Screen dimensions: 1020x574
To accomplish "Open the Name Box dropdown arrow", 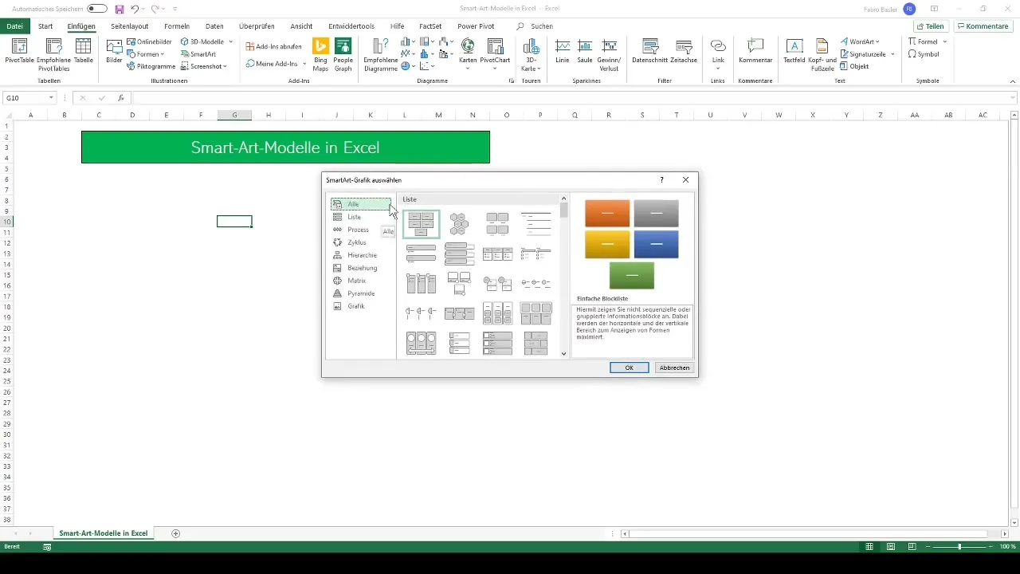I will 51,97.
